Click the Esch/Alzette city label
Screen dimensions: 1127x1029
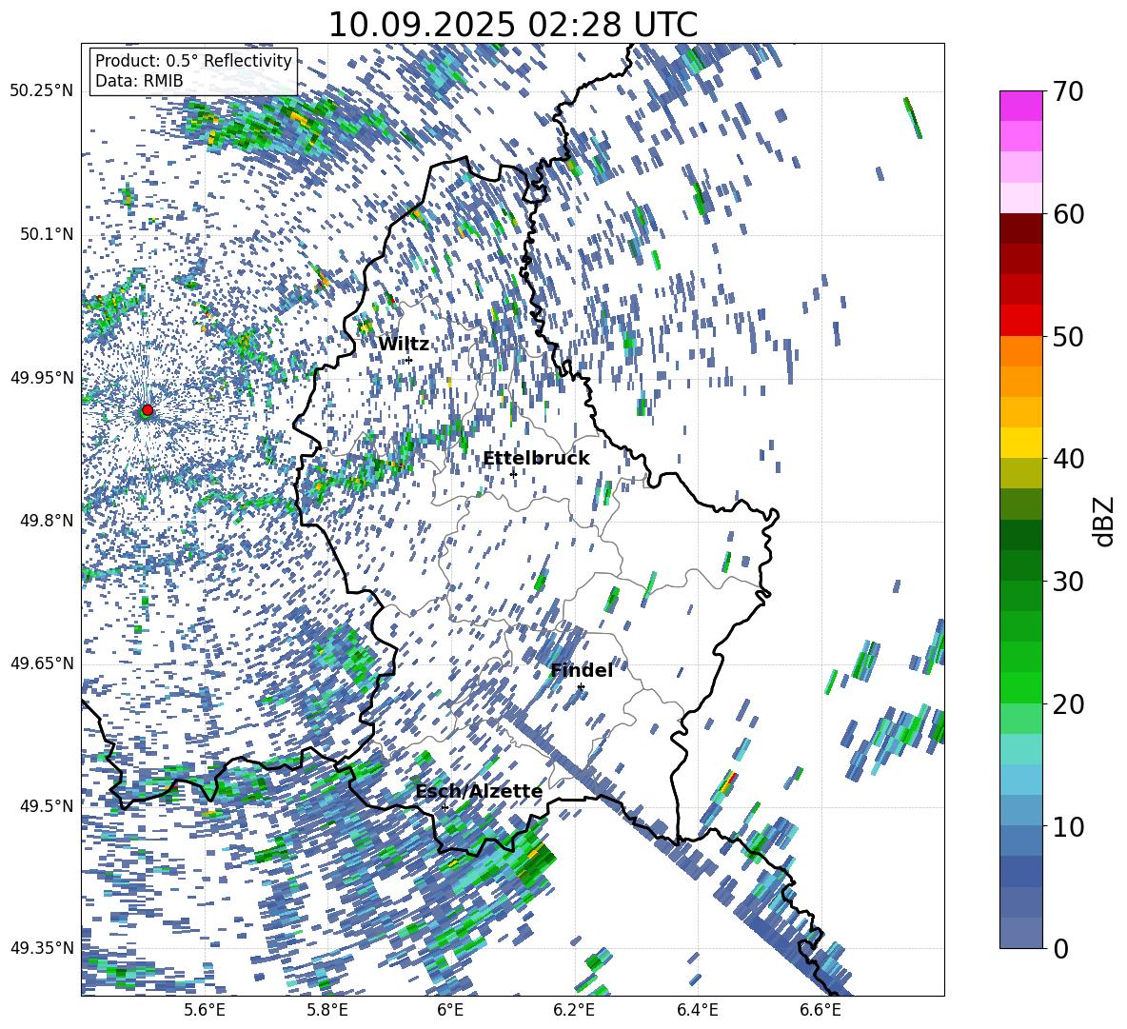click(480, 791)
